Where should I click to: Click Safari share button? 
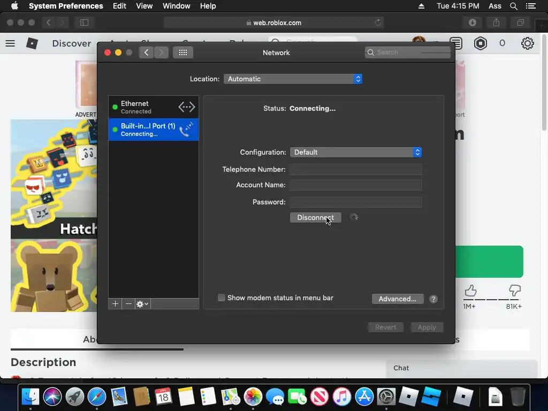[496, 22]
